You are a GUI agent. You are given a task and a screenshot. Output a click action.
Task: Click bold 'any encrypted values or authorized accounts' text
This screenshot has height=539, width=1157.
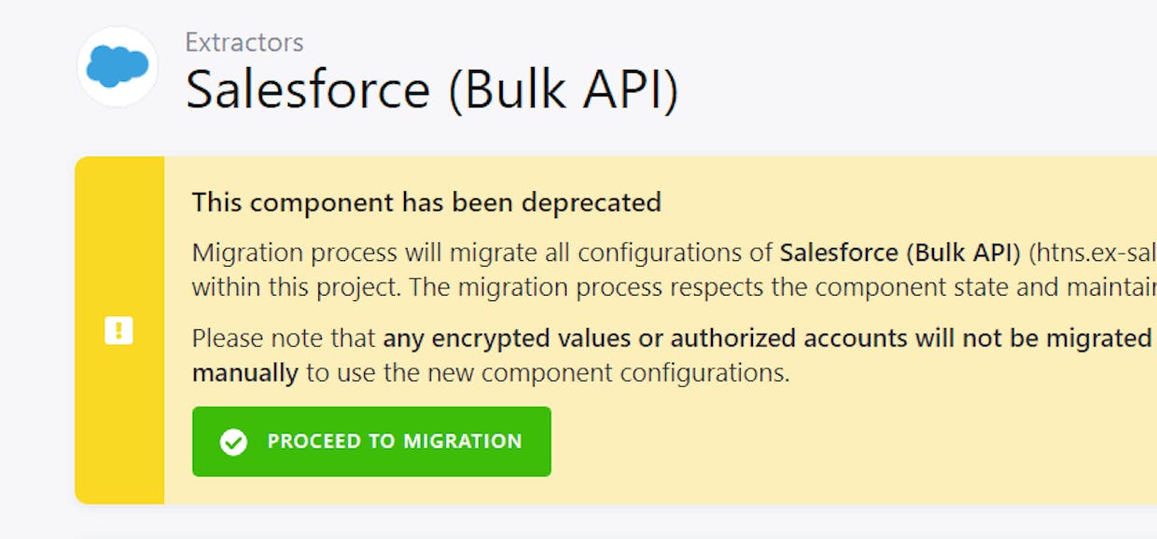[x=646, y=338]
